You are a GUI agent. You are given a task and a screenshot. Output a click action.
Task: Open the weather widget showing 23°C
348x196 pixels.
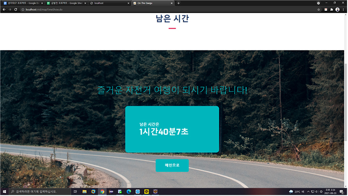296,192
